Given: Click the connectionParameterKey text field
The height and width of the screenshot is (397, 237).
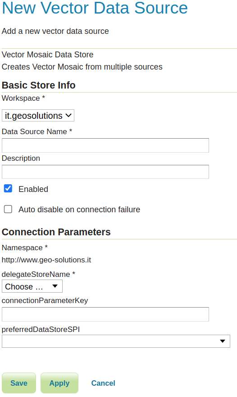Looking at the screenshot, I should (x=105, y=314).
